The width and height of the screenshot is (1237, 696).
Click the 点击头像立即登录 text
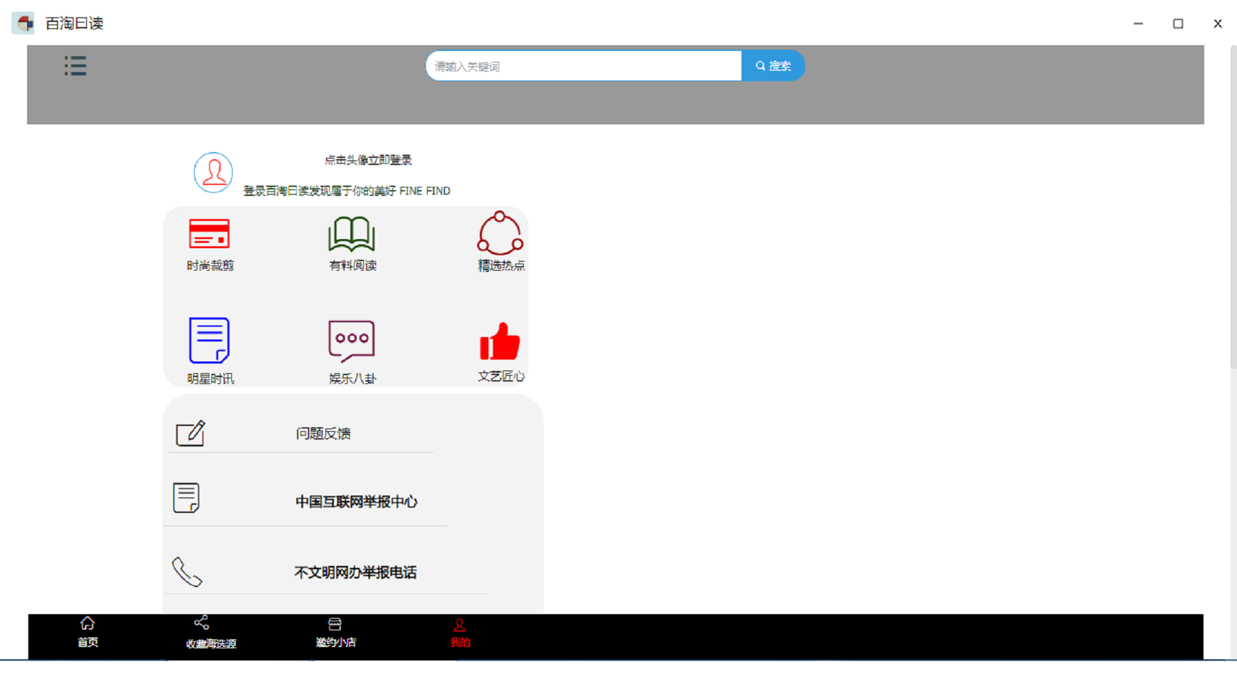(368, 160)
